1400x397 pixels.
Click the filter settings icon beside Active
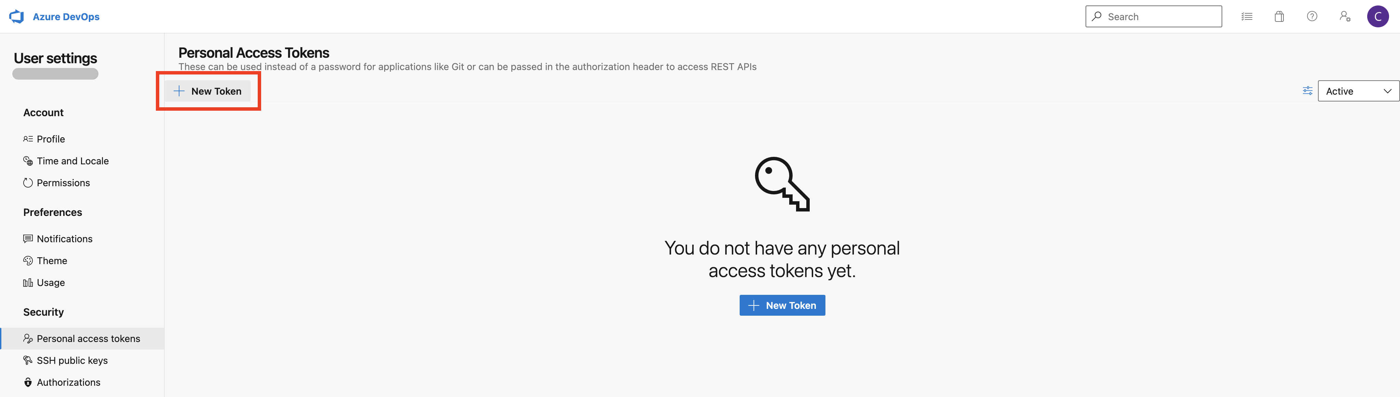(x=1308, y=91)
